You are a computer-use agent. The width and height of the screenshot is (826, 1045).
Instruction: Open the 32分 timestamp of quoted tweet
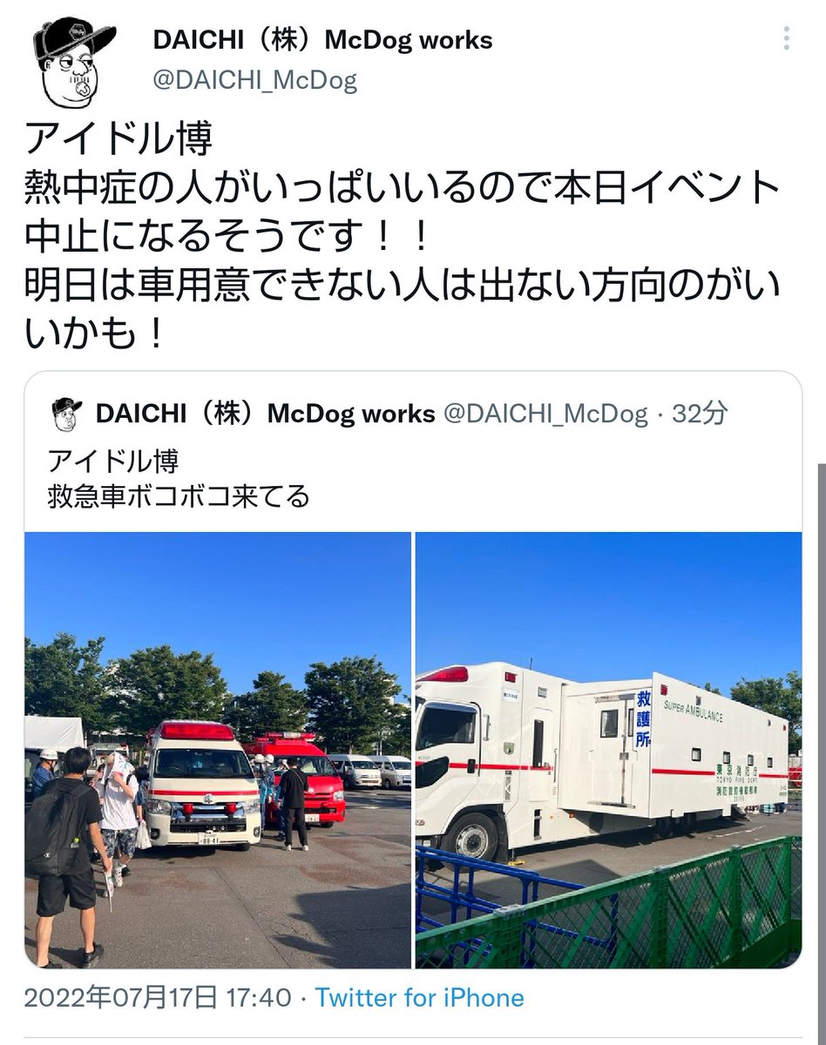(x=699, y=414)
